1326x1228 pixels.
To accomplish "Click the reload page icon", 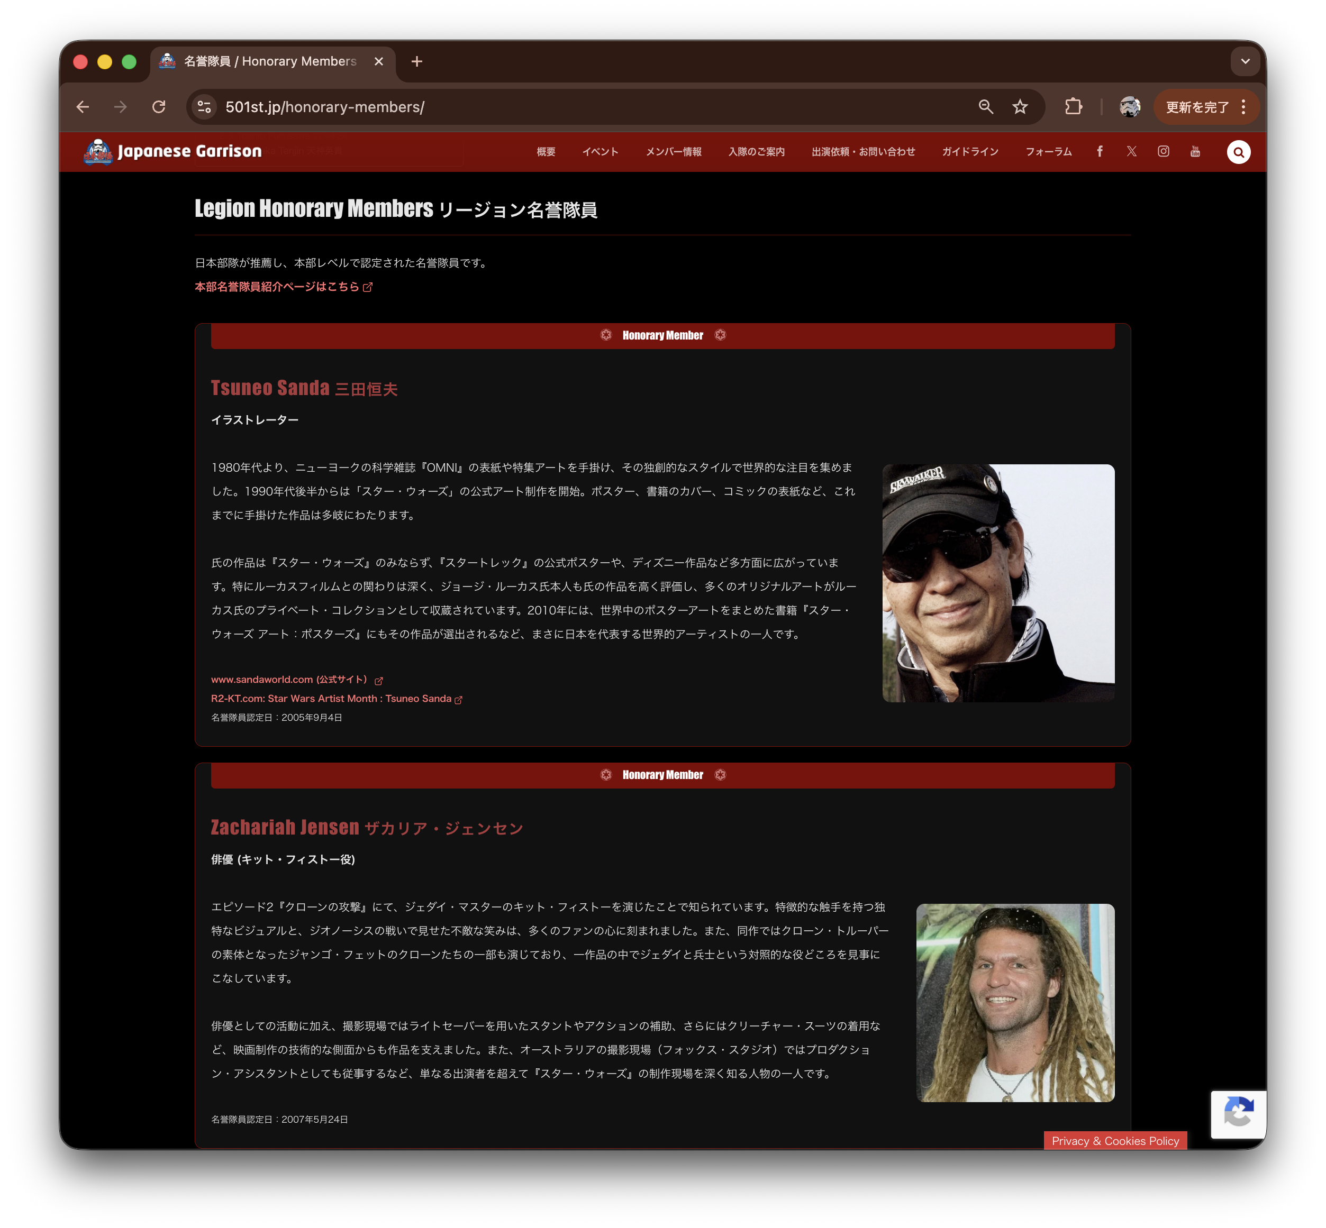I will (x=159, y=107).
